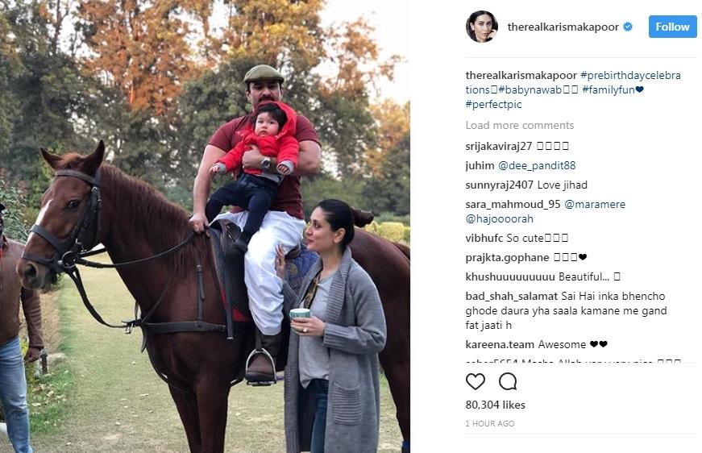Open the comment bubble icon
The image size is (702, 453).
point(508,381)
